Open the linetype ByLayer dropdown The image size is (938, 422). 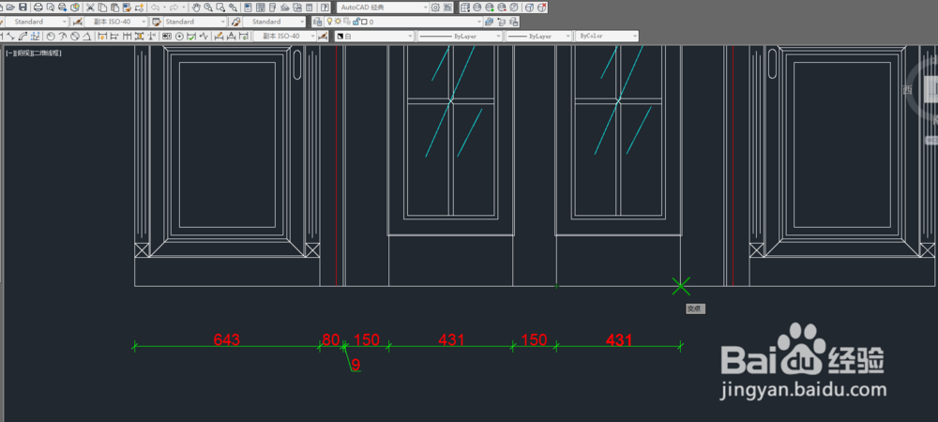[460, 36]
